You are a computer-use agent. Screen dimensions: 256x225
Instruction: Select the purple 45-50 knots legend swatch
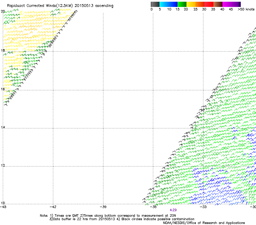(236, 4)
